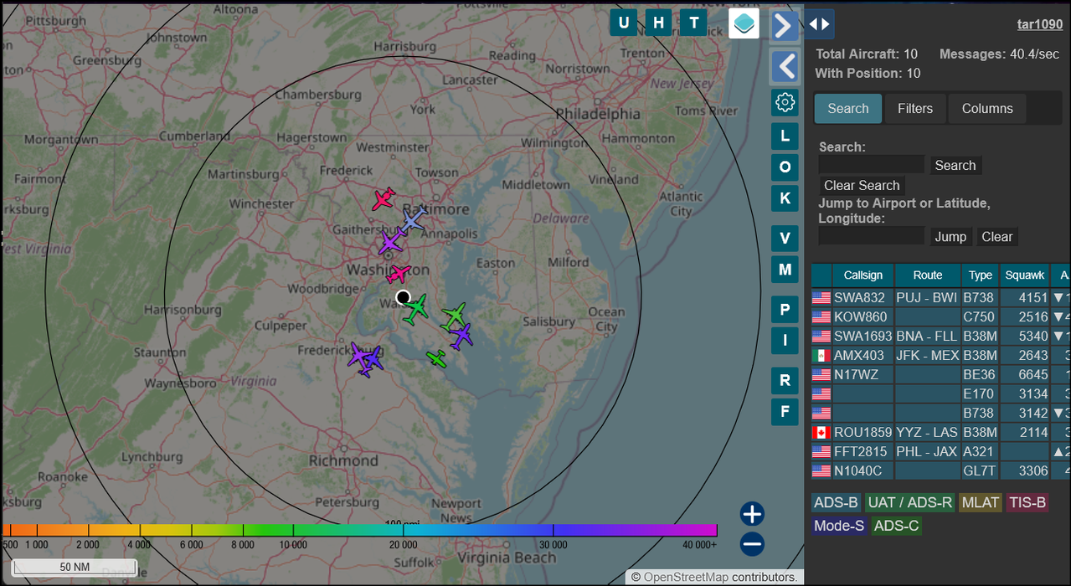Click the U map toggle button

click(x=624, y=23)
